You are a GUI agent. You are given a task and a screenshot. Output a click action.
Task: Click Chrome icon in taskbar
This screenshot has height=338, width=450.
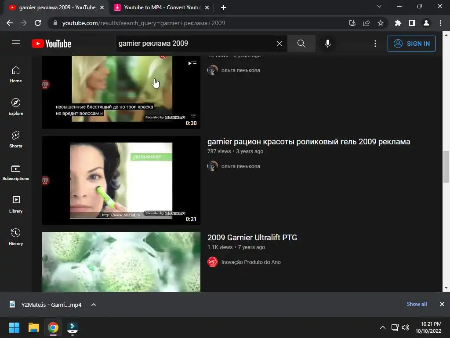tap(53, 327)
